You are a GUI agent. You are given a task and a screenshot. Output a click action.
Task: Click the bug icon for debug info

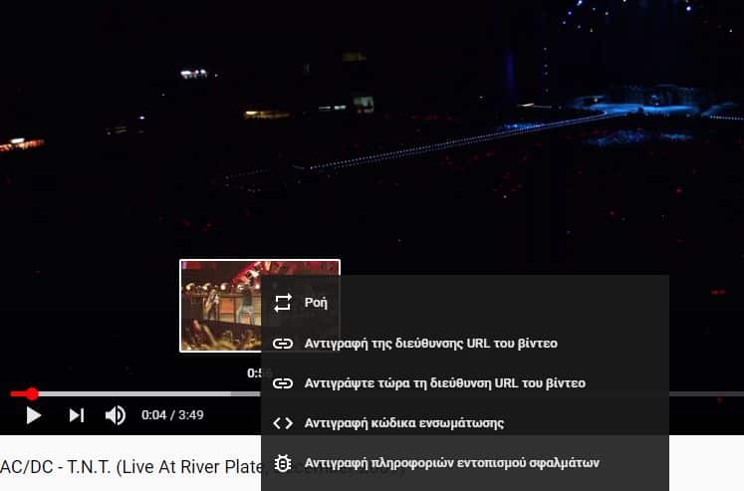coord(283,463)
